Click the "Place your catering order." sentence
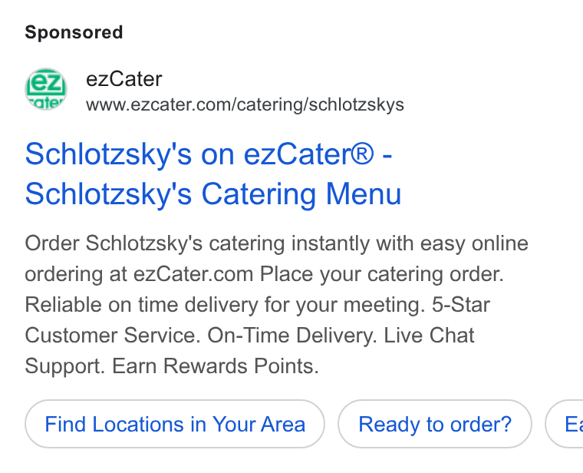The image size is (583, 473). (x=382, y=275)
